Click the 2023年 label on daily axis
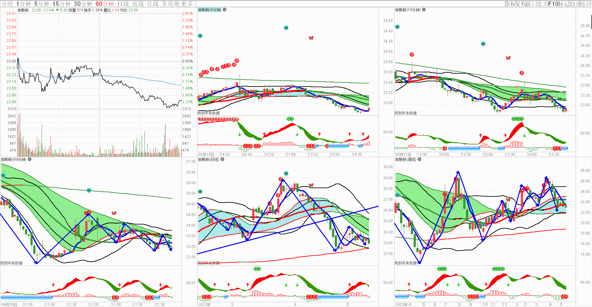 tap(205, 304)
